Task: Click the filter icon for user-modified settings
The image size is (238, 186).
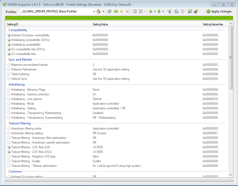Action: (x=169, y=11)
